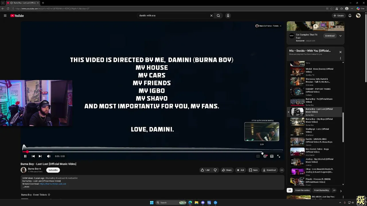
Task: Play Kizz Daniel, Tekno - Buga
Action: (x=315, y=152)
